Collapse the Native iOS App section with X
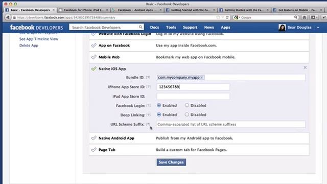The image size is (327, 184). (x=305, y=67)
